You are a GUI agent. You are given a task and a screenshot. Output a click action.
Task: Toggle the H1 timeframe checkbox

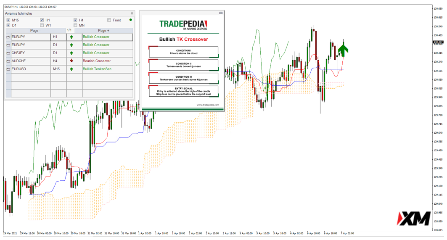(x=42, y=20)
